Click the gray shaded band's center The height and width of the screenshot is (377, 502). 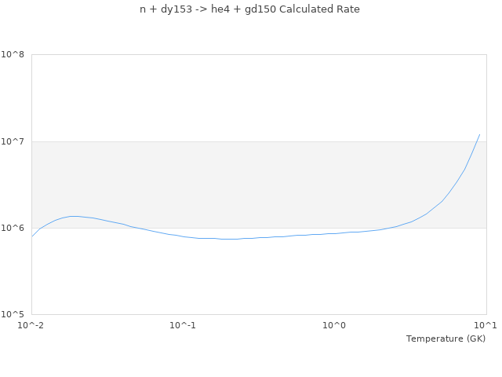pyautogui.click(x=259, y=185)
